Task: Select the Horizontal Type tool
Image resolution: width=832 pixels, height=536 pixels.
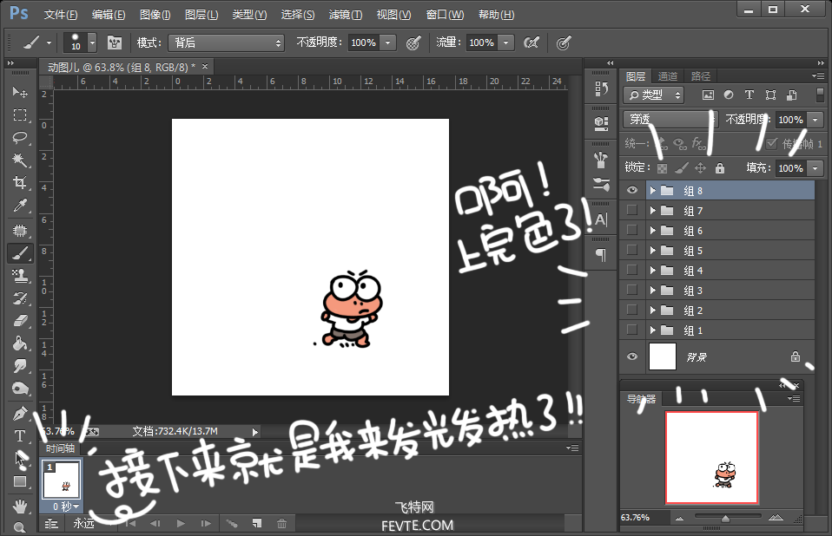Action: tap(19, 435)
